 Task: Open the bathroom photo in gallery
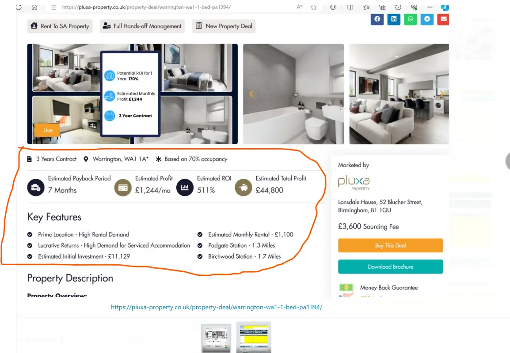point(293,94)
